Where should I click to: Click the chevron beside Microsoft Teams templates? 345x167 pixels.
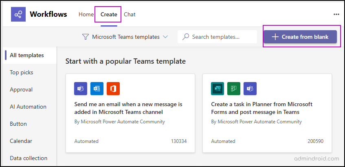[x=165, y=37]
